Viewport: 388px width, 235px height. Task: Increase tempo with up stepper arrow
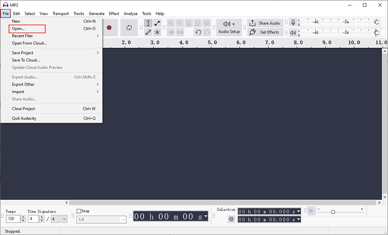pos(23,217)
